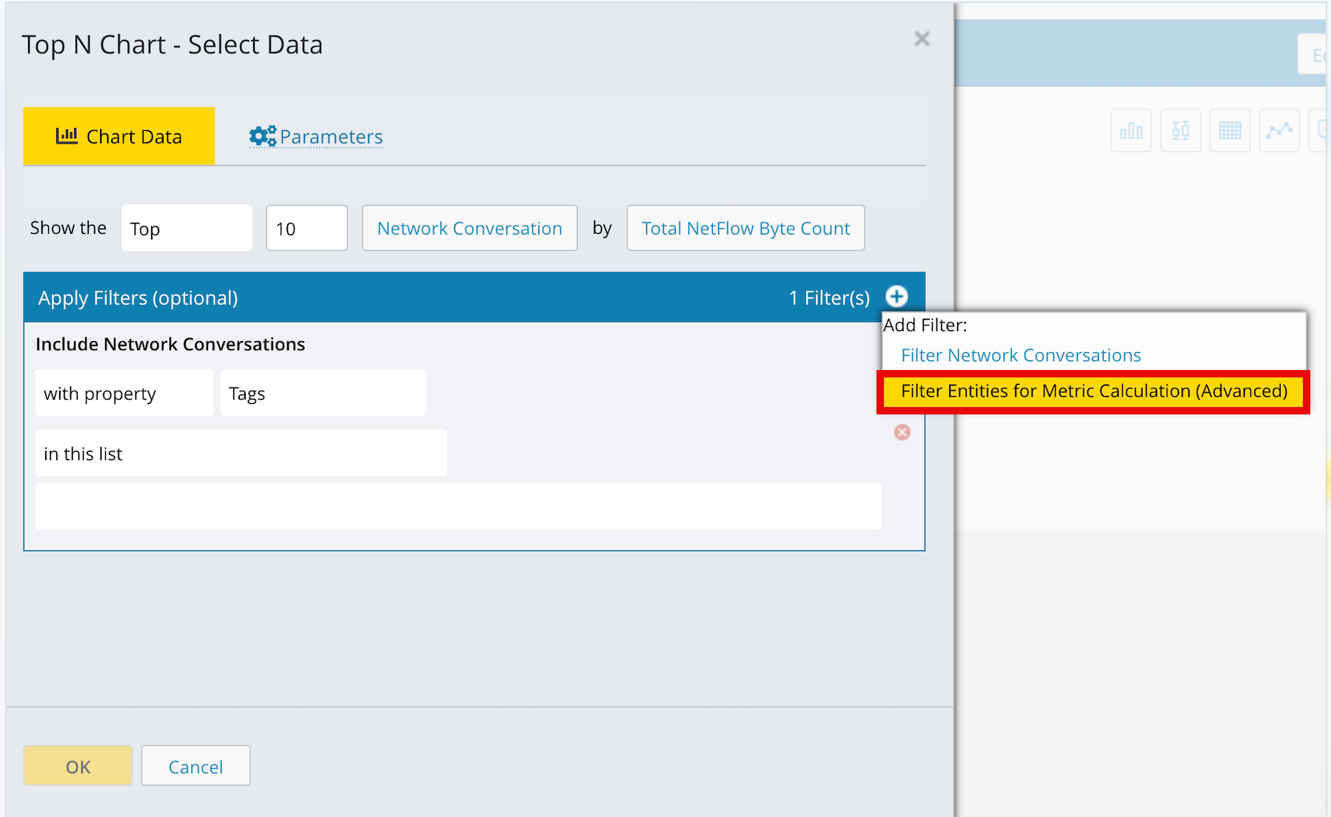Click the Network Conversation entity button
The height and width of the screenshot is (817, 1331).
(x=469, y=229)
